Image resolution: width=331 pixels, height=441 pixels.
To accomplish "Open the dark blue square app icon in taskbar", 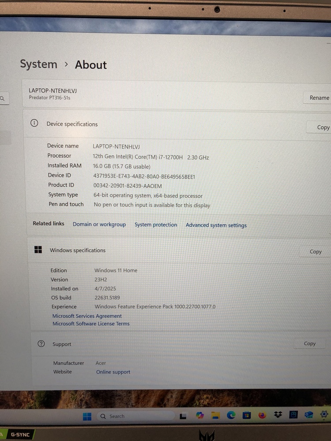I will 293,415.
